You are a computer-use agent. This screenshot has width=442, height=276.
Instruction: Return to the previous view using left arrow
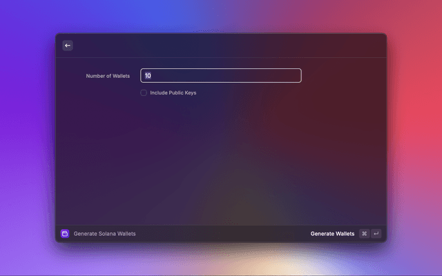68,46
